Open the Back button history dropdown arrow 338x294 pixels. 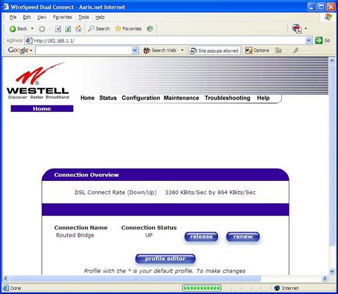coord(32,29)
